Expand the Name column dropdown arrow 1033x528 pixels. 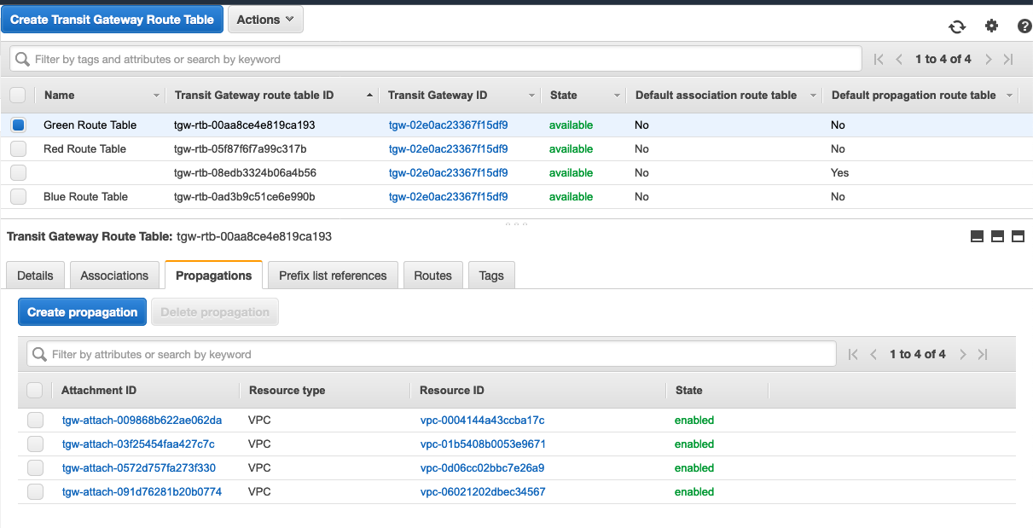tap(156, 96)
